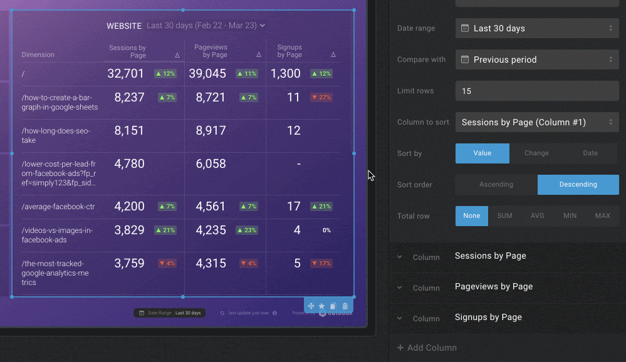Set Sort by to Change

tap(536, 153)
